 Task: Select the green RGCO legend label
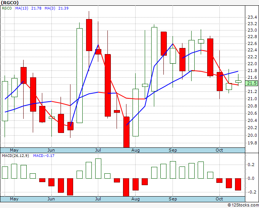pos(7,8)
